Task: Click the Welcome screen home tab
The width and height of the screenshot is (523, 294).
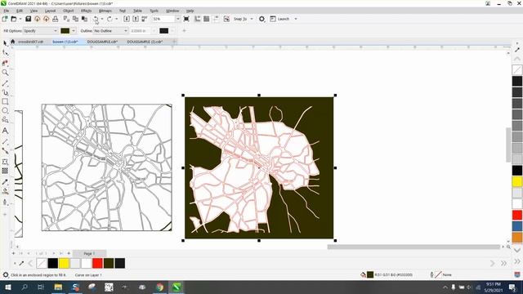Action: click(x=13, y=42)
